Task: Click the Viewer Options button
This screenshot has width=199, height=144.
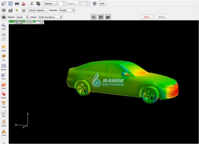Action: pyautogui.click(x=37, y=10)
